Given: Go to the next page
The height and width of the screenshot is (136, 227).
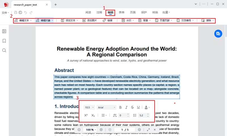Looking at the screenshot, I should click(x=139, y=130).
